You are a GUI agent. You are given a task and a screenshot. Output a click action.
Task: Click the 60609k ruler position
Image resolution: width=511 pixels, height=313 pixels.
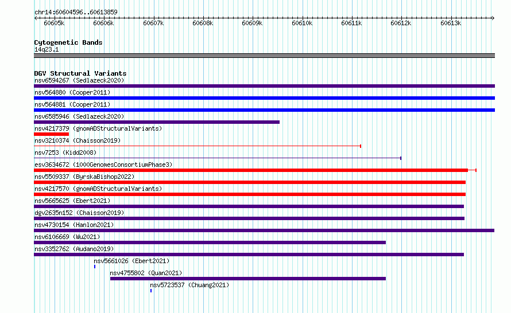coord(252,23)
